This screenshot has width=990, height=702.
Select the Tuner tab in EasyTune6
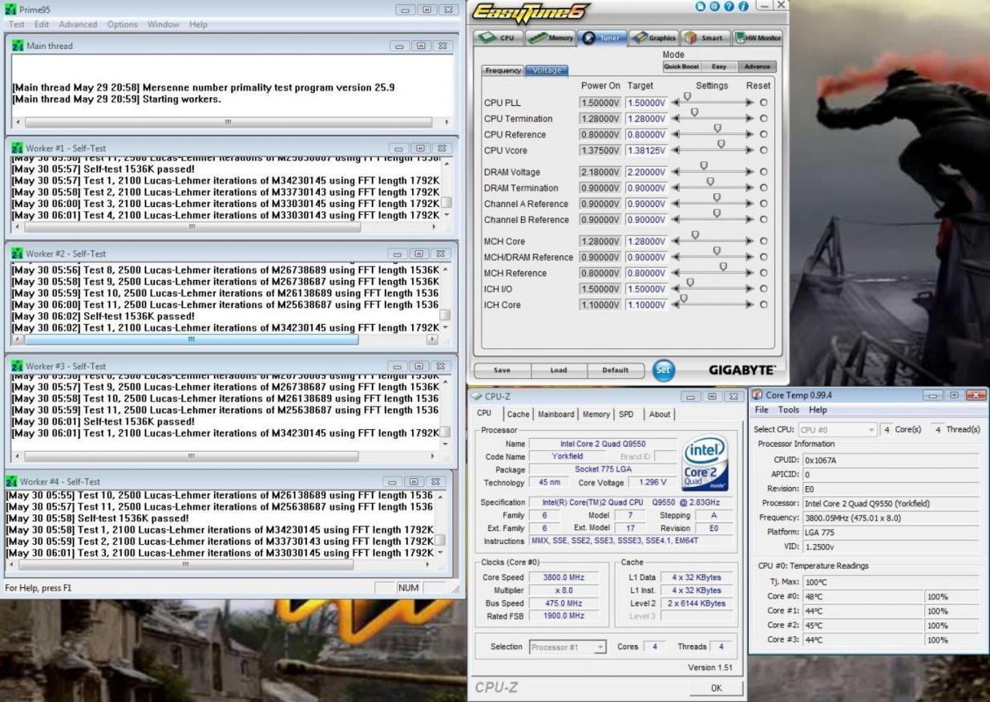click(602, 38)
